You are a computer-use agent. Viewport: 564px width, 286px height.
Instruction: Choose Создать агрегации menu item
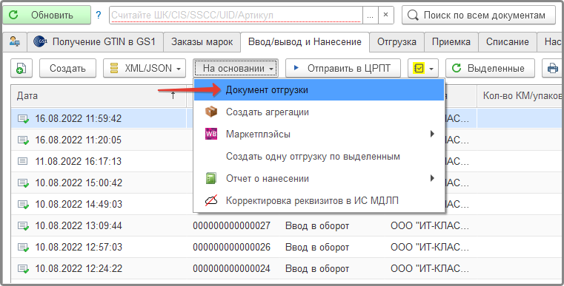(319, 112)
